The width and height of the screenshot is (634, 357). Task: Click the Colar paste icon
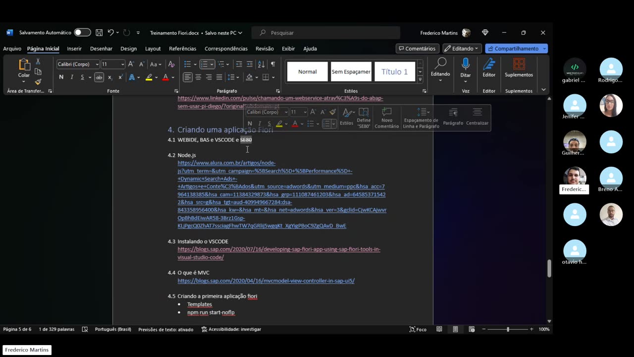[x=24, y=64]
